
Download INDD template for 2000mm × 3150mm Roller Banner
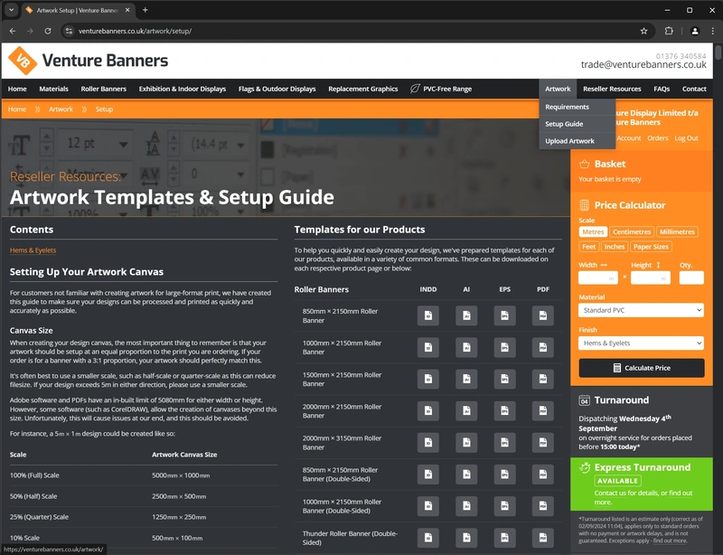427,442
